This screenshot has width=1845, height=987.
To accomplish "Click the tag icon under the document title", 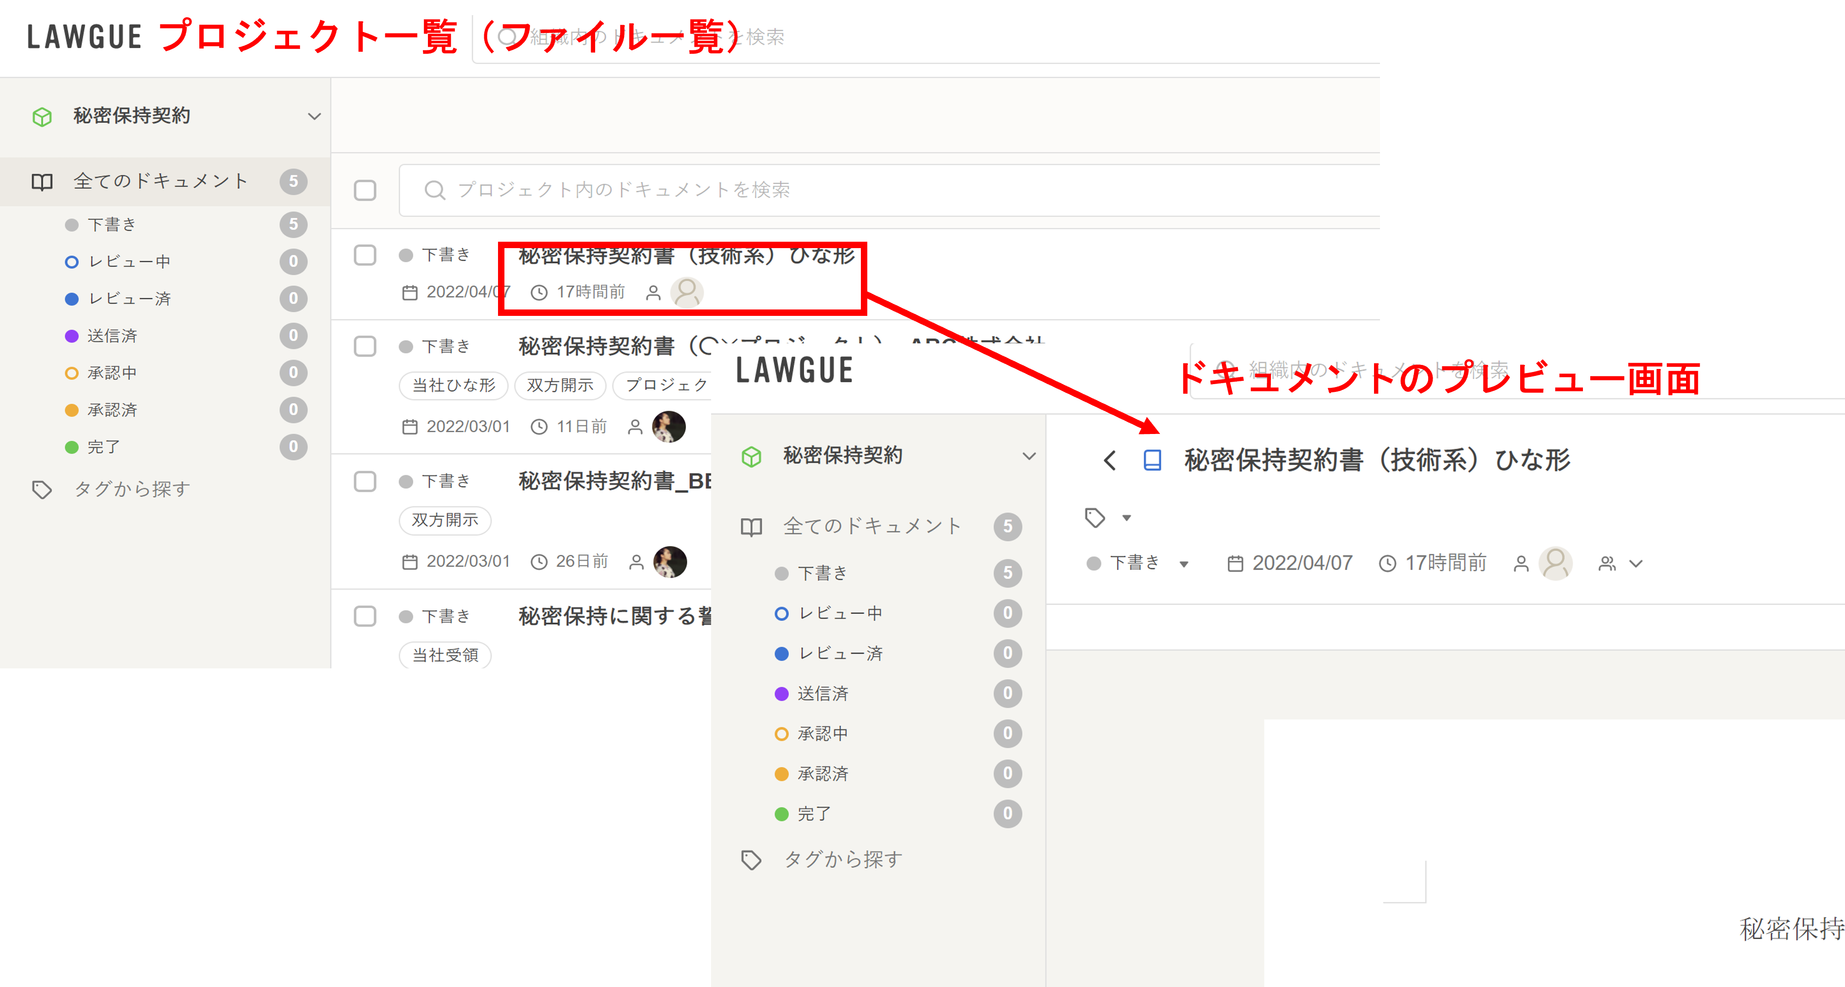I will point(1095,517).
